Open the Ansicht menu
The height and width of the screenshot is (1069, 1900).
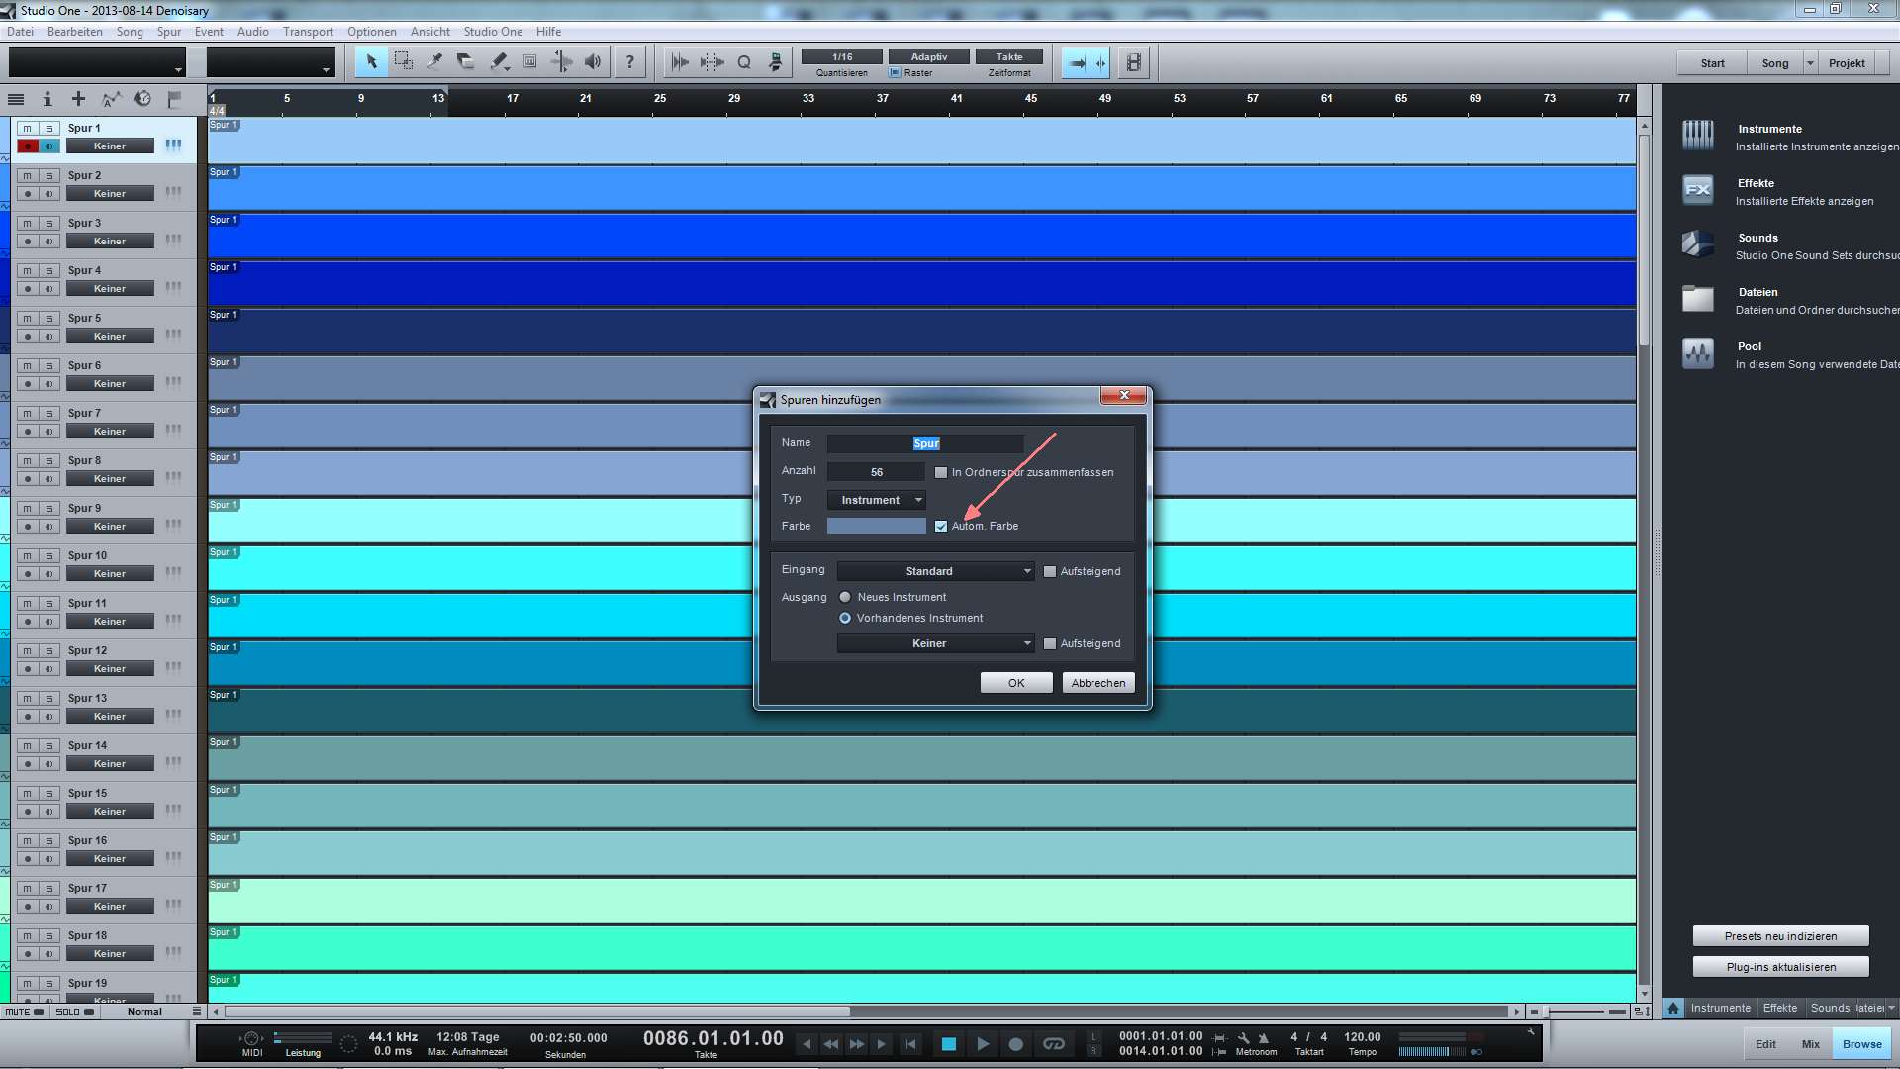[x=430, y=32]
